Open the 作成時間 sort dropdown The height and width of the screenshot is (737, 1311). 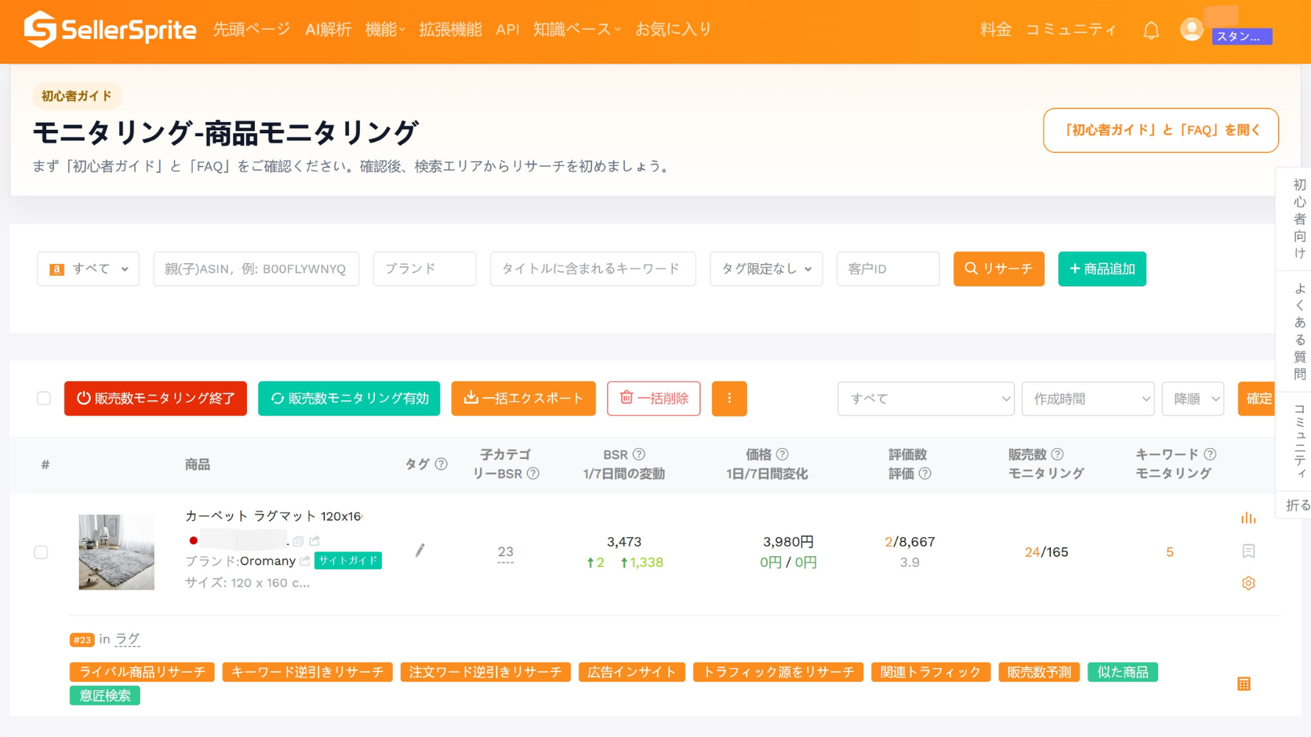click(x=1088, y=399)
